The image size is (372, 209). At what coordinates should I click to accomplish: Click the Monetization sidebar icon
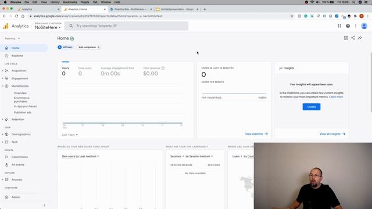coord(6,86)
